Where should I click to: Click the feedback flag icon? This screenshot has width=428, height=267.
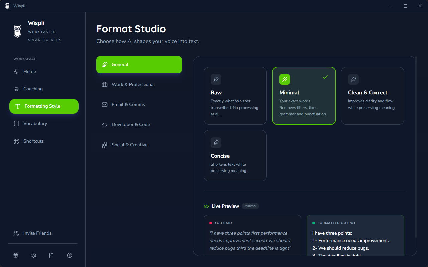coord(51,255)
